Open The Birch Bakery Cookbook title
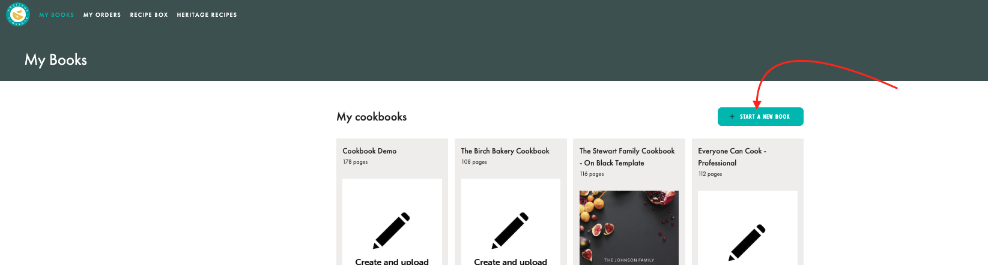The image size is (988, 265). click(x=505, y=151)
